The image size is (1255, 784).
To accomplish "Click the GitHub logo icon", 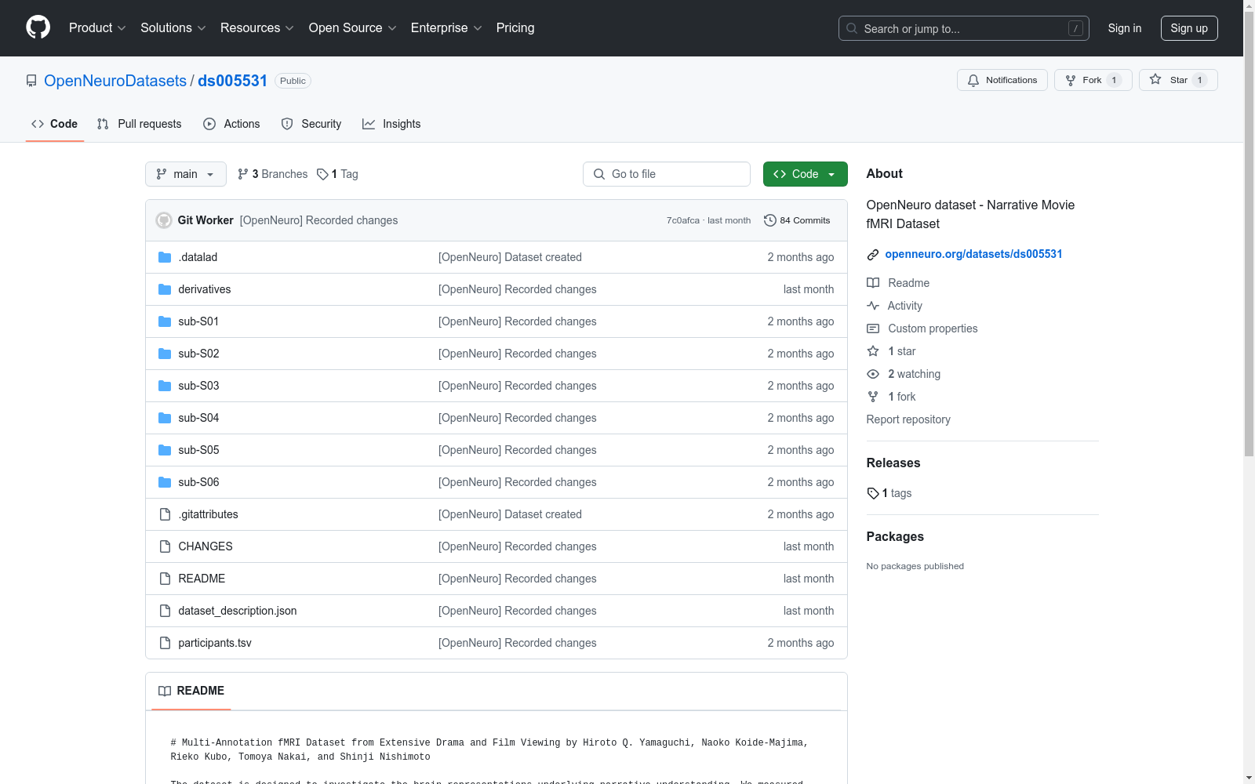I will 38,27.
